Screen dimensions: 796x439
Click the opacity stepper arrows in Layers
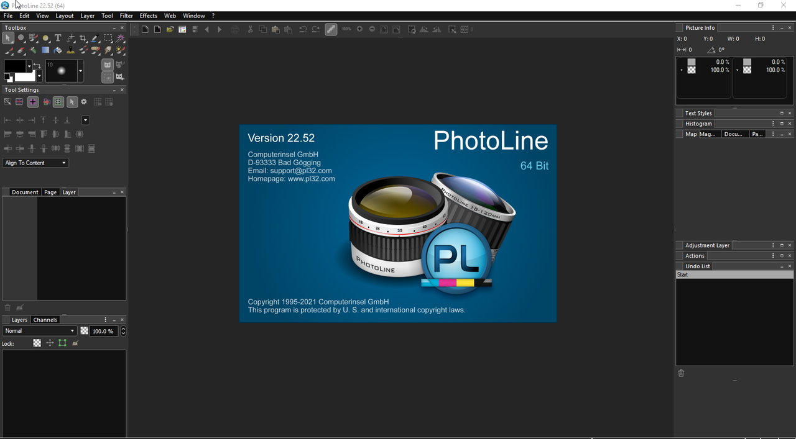click(123, 331)
